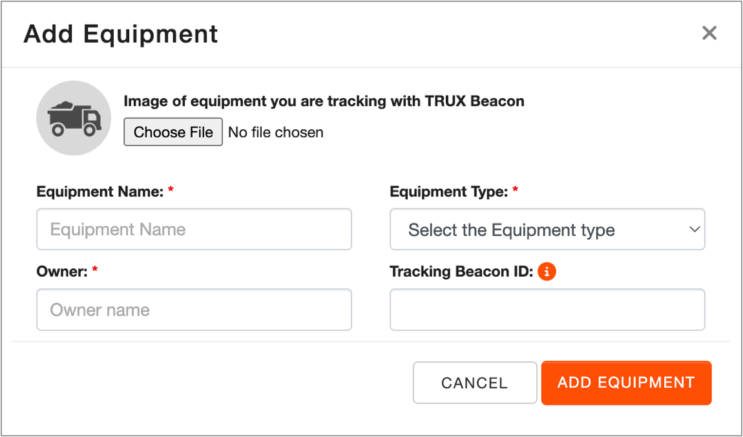Click CANCEL to abort adding equipment
Image resolution: width=743 pixels, height=437 pixels.
click(475, 383)
